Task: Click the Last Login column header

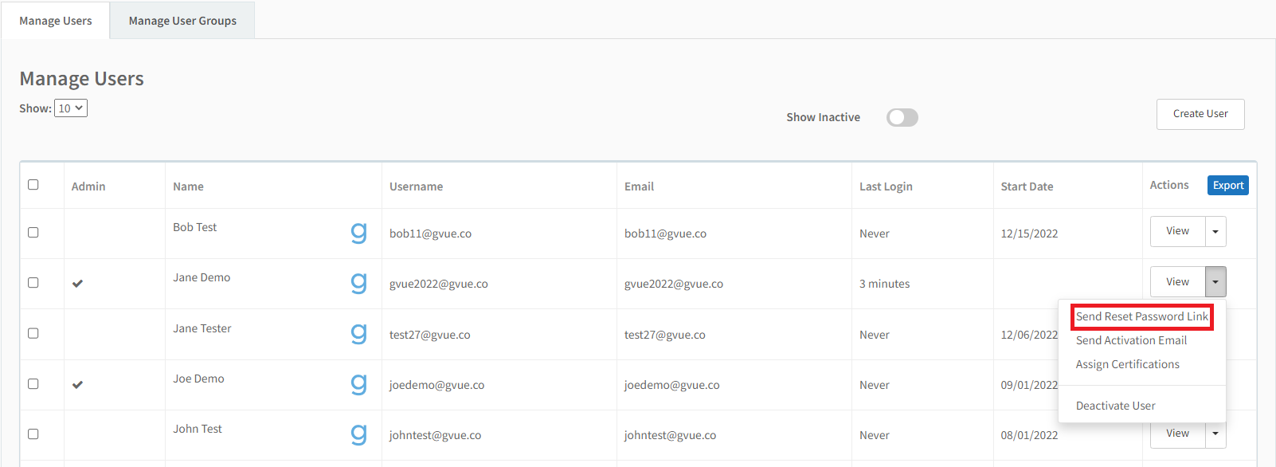Action: (886, 186)
